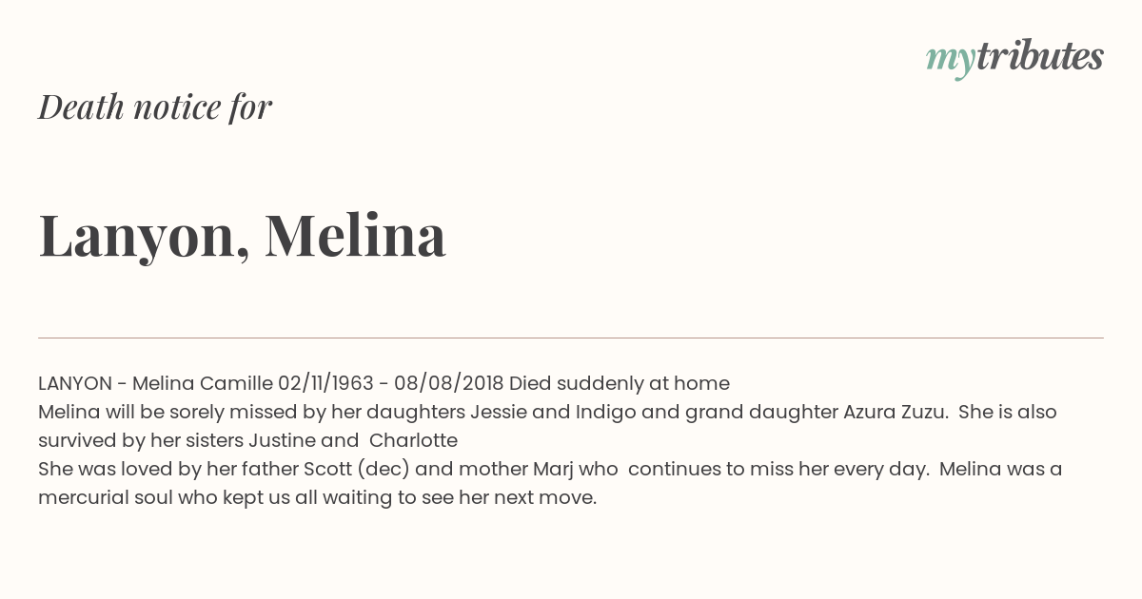Click the 'Death notice for' heading
The image size is (1142, 599).
(155, 107)
